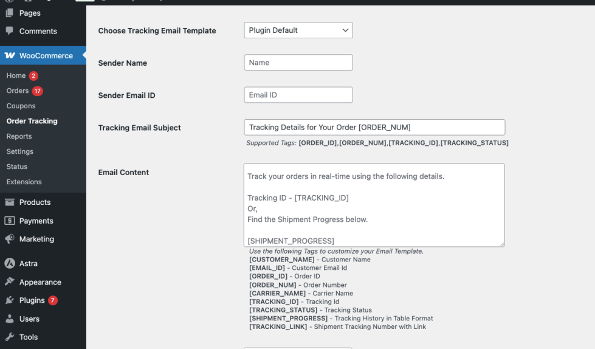Click the Pages icon in sidebar
This screenshot has width=595, height=349.
tap(10, 13)
